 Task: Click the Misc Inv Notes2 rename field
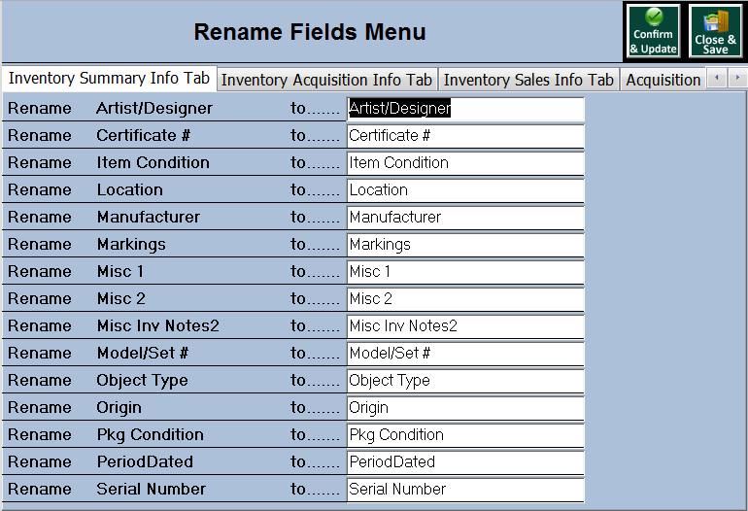465,326
